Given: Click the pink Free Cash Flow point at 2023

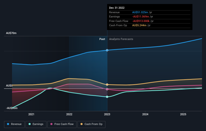Looking at the screenshot, I should pos(107,89).
